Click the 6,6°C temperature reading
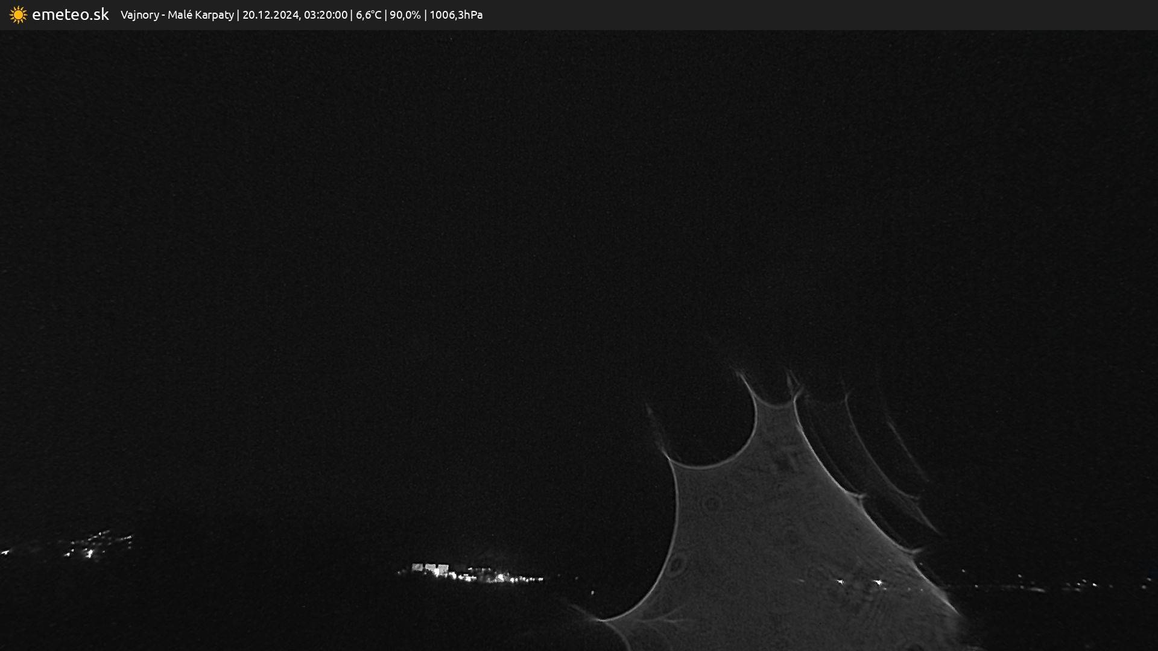Image resolution: width=1158 pixels, height=651 pixels. 368,14
